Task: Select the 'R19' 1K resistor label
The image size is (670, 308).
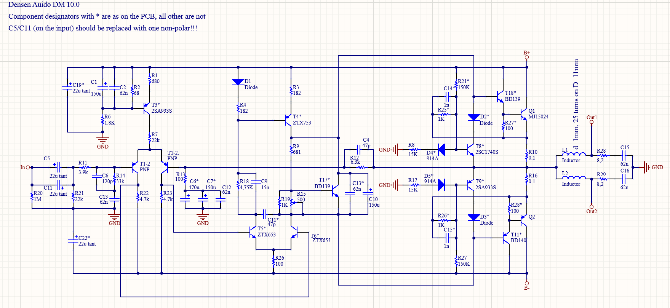Action: 286,199
